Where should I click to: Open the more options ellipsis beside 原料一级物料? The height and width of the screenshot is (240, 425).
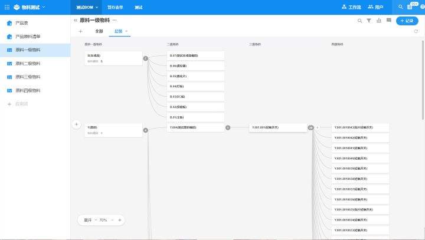tap(115, 20)
